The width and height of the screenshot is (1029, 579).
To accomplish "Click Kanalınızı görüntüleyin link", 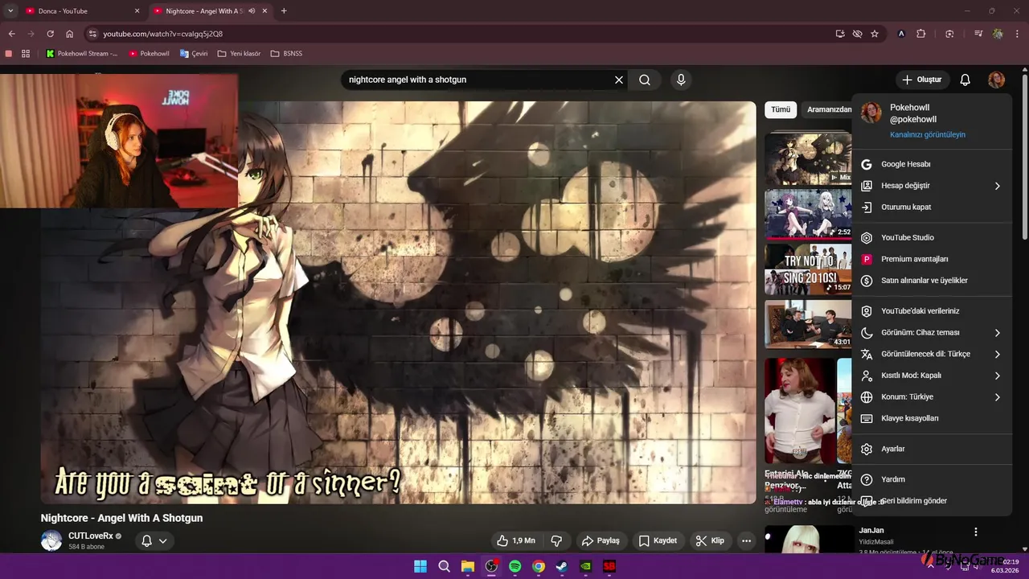I will (928, 134).
